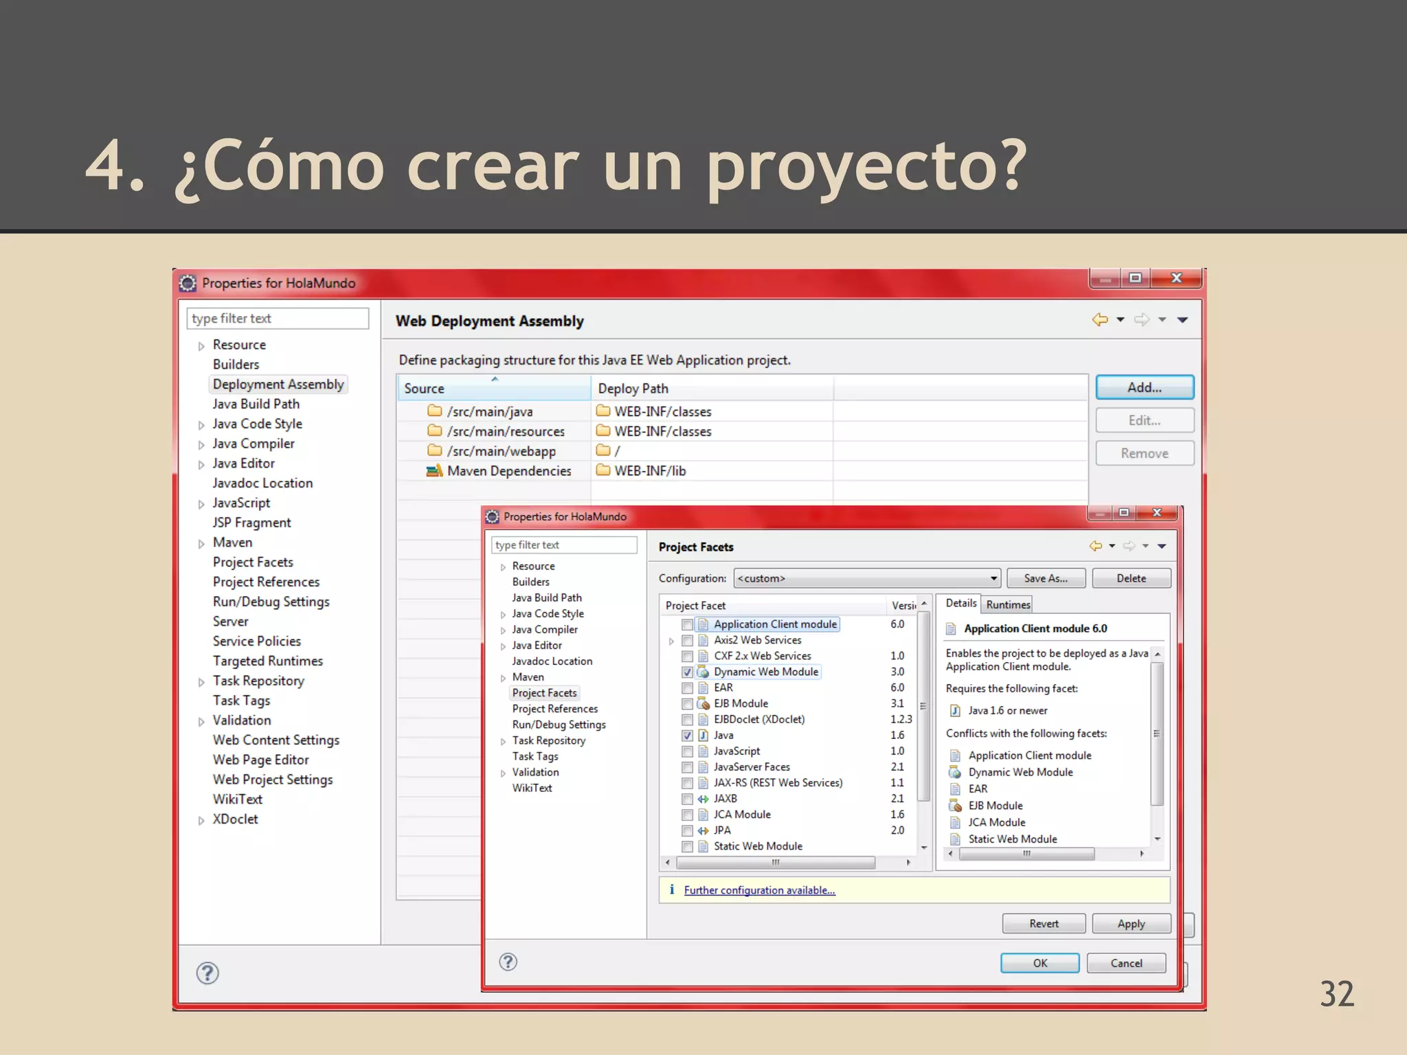The height and width of the screenshot is (1055, 1407).
Task: Expand Axis2 Web Services facet row
Action: [671, 641]
